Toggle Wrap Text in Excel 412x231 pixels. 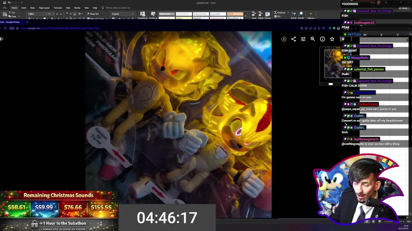click(93, 14)
